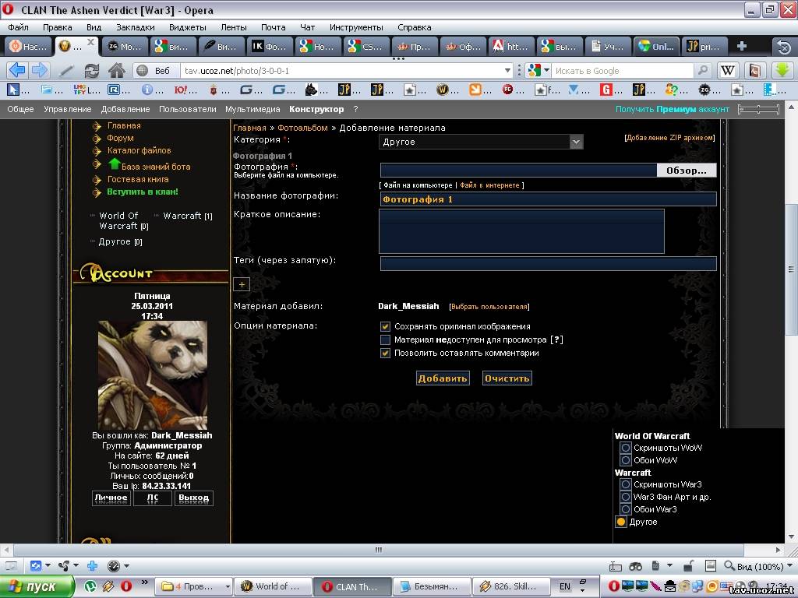This screenshot has height=598, width=798.
Task: Click the Reload page icon
Action: (92, 70)
